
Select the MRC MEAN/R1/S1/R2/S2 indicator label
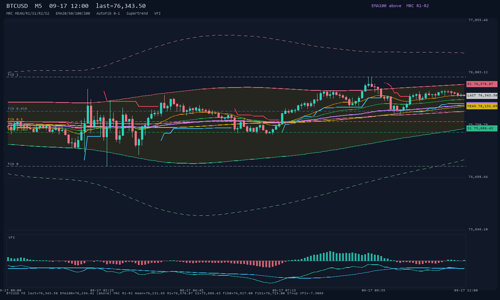tap(28, 13)
